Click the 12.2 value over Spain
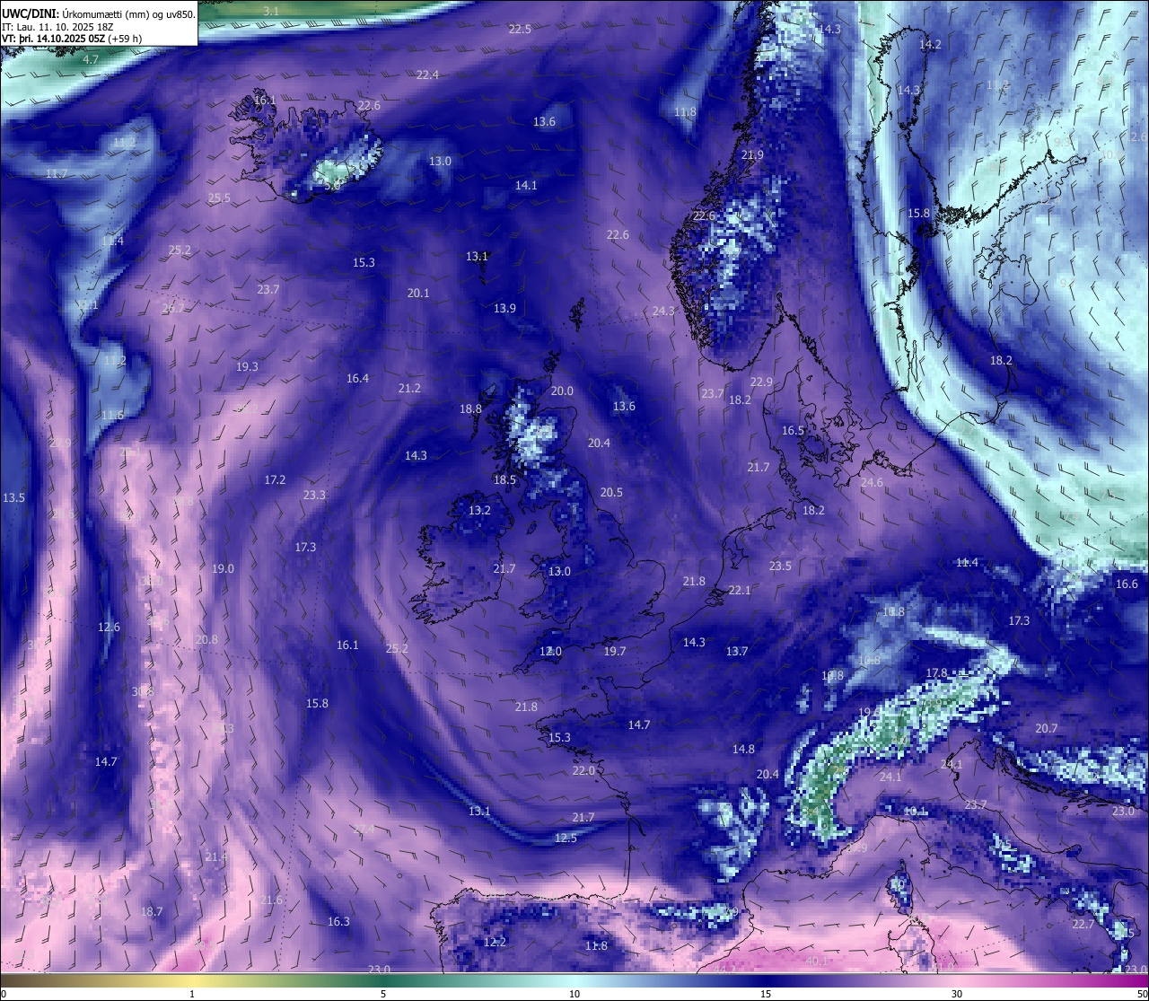This screenshot has height=1001, width=1149. point(495,943)
